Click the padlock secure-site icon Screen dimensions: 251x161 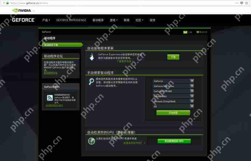(7, 3)
